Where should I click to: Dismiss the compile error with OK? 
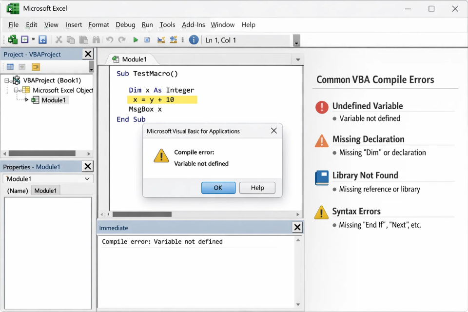pyautogui.click(x=218, y=188)
